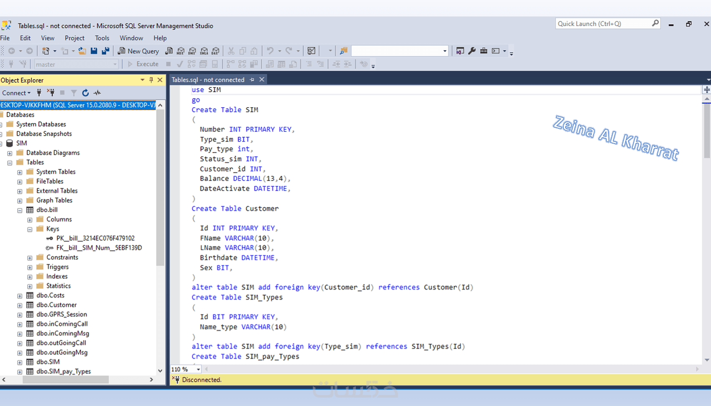Open a new MDX query
711x406 pixels.
pos(181,51)
